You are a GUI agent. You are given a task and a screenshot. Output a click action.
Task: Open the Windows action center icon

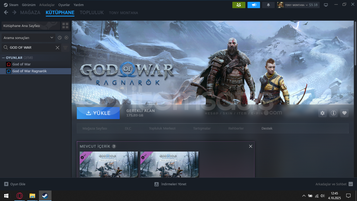(348, 196)
